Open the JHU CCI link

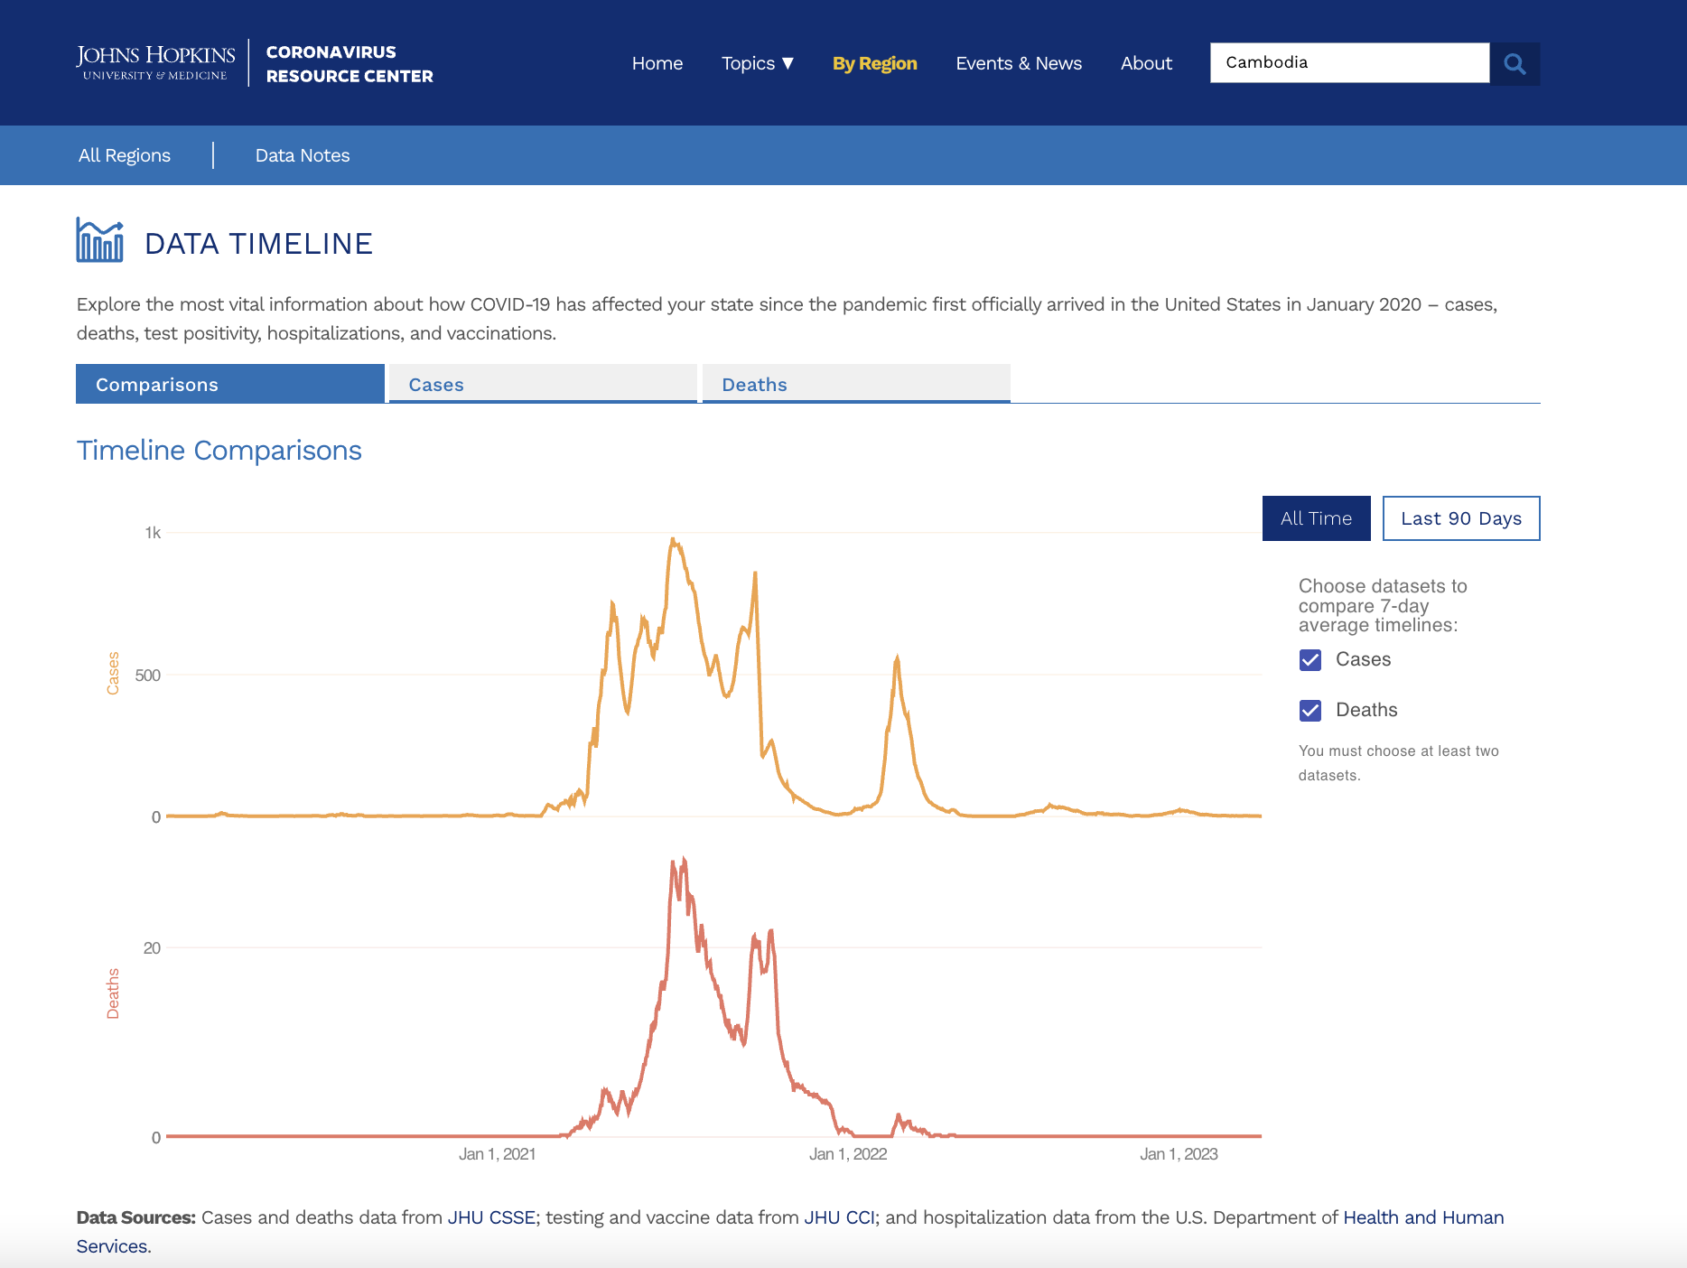coord(839,1217)
